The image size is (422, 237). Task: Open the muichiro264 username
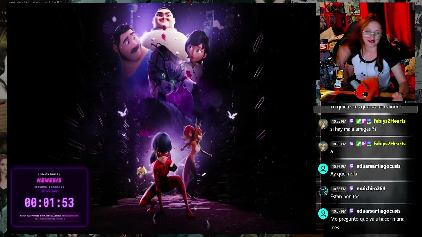(371, 188)
